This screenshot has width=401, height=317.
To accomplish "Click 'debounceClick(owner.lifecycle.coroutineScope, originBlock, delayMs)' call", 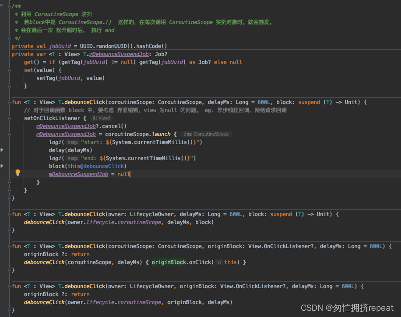I will [x=128, y=302].
